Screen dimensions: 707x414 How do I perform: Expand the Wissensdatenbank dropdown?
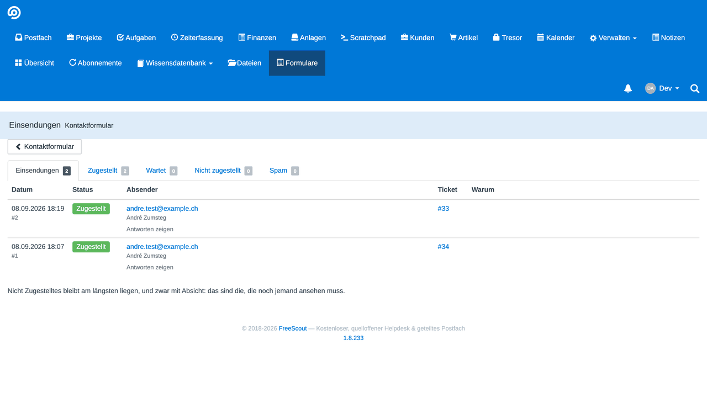click(175, 63)
